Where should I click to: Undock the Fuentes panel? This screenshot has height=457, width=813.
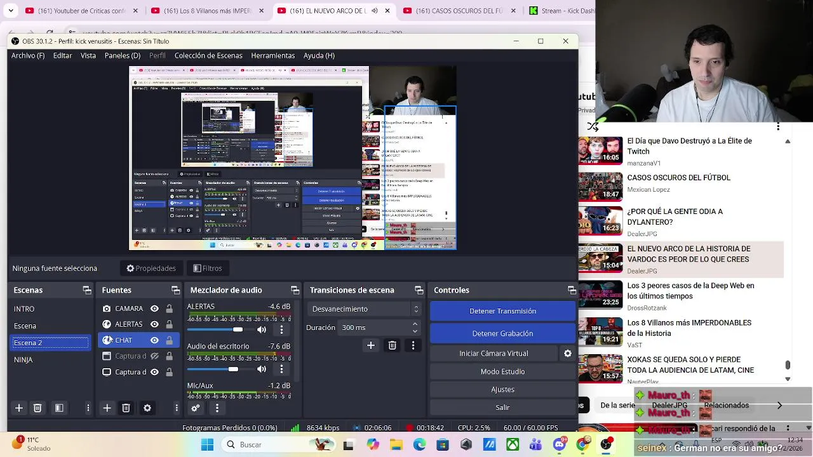pos(176,290)
